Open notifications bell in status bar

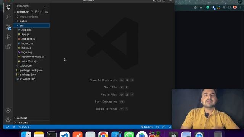tap(170, 127)
